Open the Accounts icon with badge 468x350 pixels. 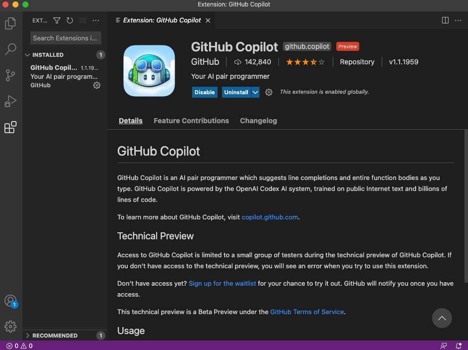pyautogui.click(x=10, y=300)
